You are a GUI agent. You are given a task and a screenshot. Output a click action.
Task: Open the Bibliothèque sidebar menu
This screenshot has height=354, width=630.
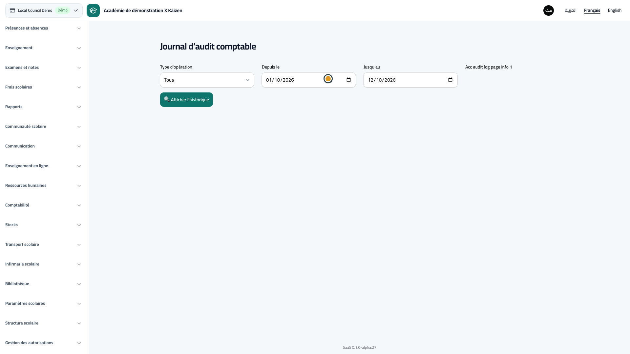(43, 284)
